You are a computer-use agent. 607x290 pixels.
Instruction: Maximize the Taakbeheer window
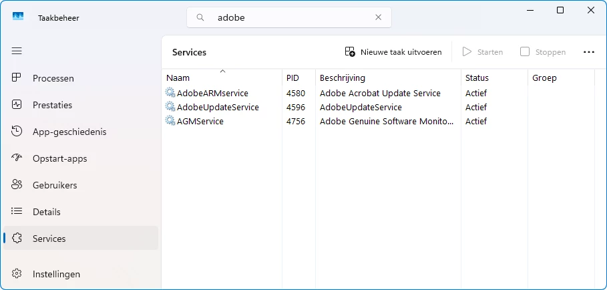point(560,11)
